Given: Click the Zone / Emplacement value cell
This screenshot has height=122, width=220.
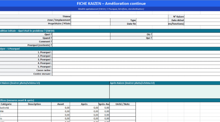Looking at the screenshot, I should [x=90, y=20].
